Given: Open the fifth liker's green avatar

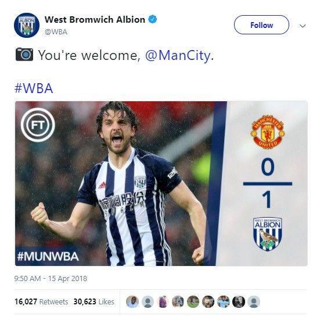Looking at the screenshot, I should [x=193, y=301].
